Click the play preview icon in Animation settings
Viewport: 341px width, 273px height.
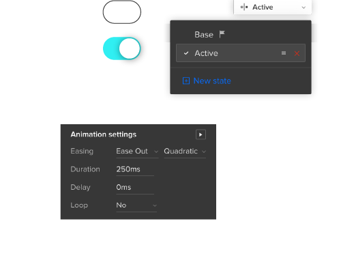[201, 134]
